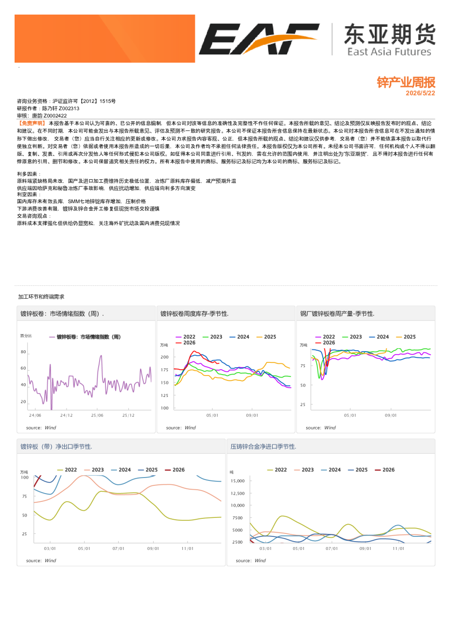Click the 2023 legend entry in the 镀锌板卷周度库存 chart
This screenshot has width=452, height=633.
pos(212,337)
